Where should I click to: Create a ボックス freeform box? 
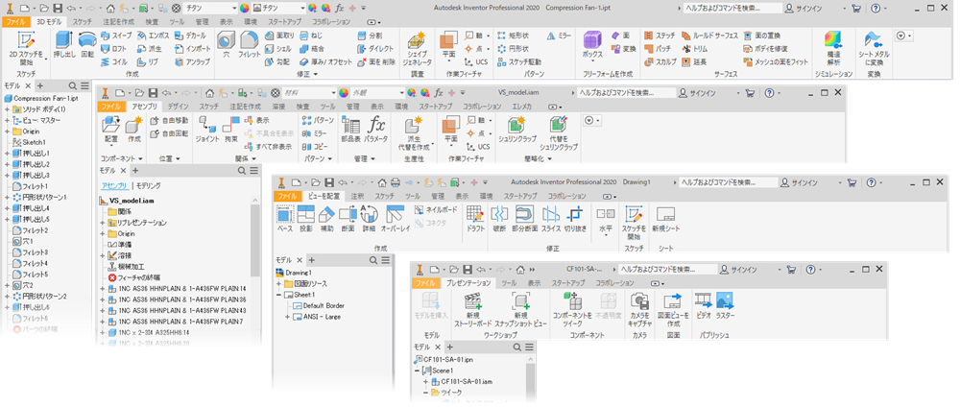click(592, 46)
